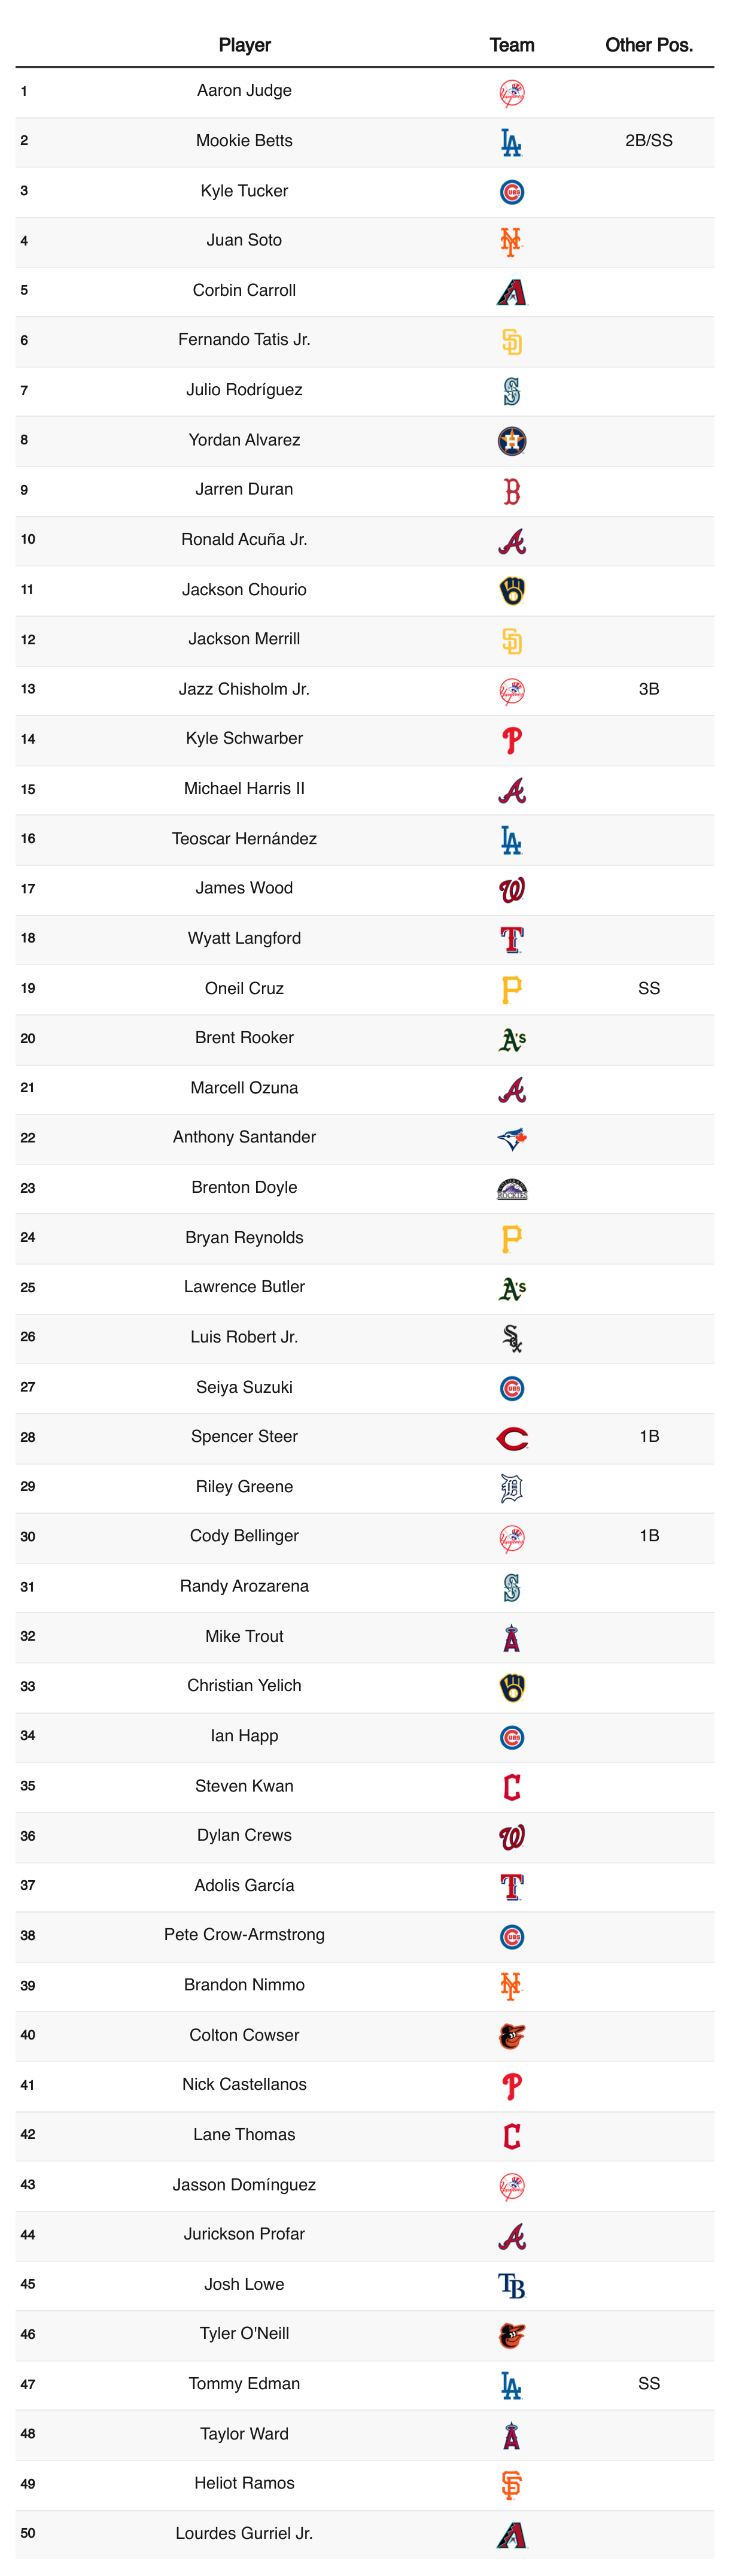Click the Rockies logo next to Brenton Doyle

point(512,1189)
